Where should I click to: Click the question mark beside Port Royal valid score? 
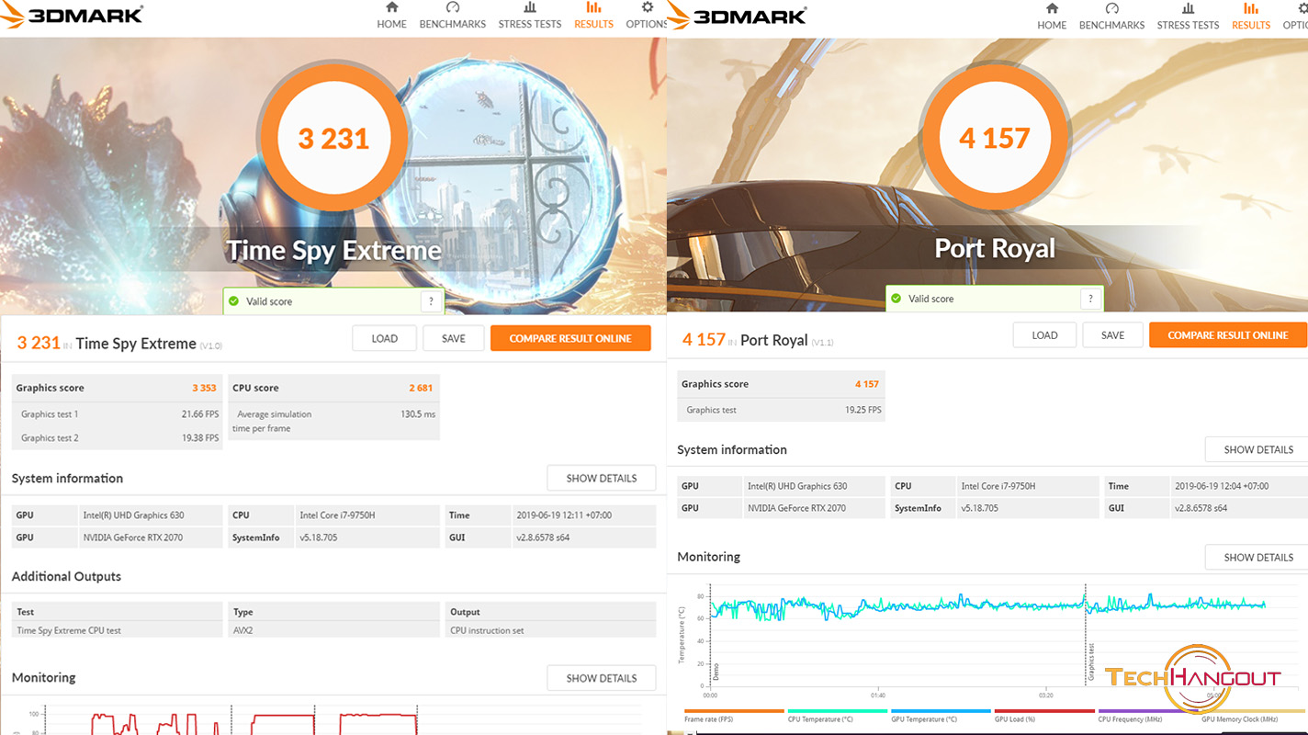click(1090, 299)
